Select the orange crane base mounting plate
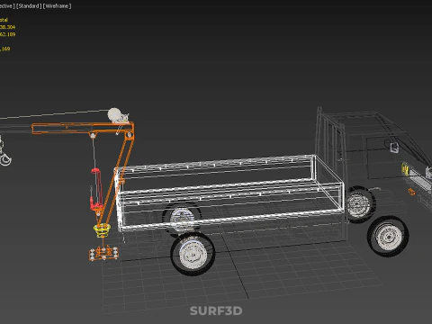This screenshot has height=324, width=432. pos(103,254)
